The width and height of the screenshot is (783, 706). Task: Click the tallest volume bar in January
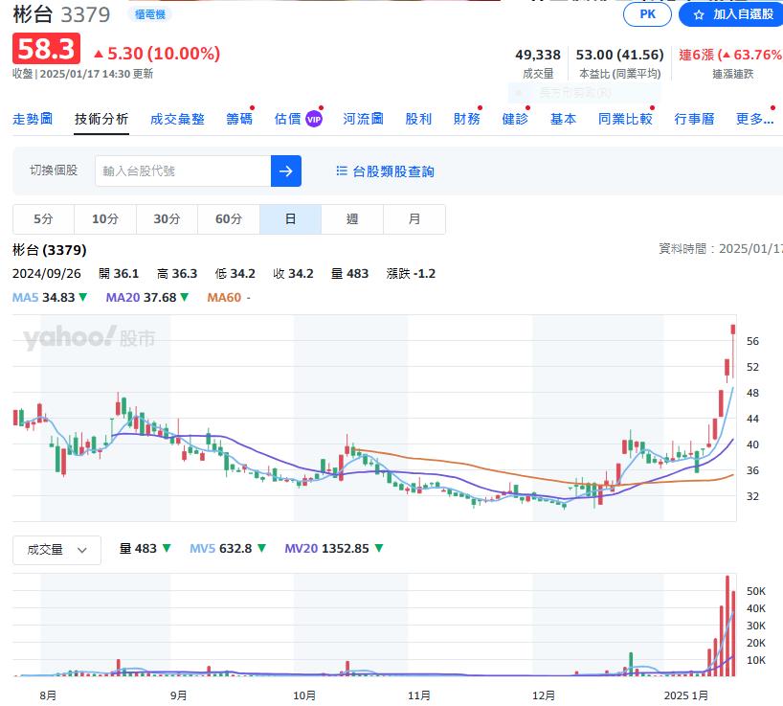(727, 626)
